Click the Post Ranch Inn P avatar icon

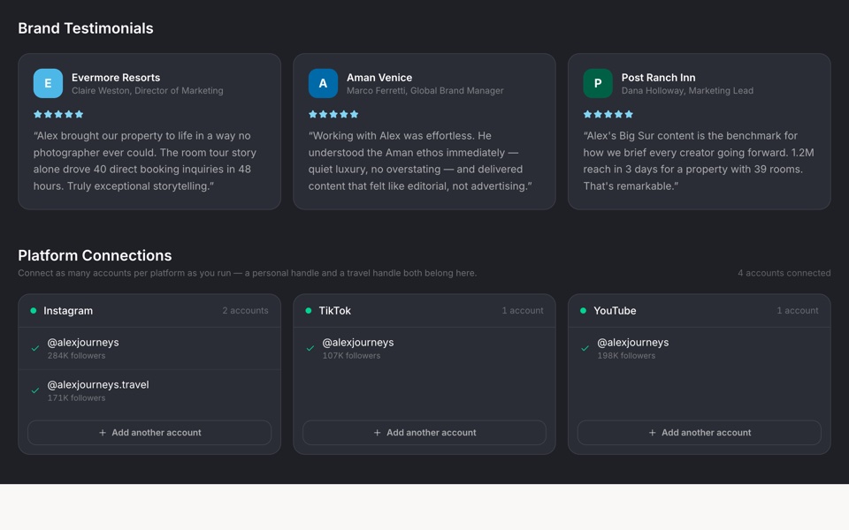[598, 83]
